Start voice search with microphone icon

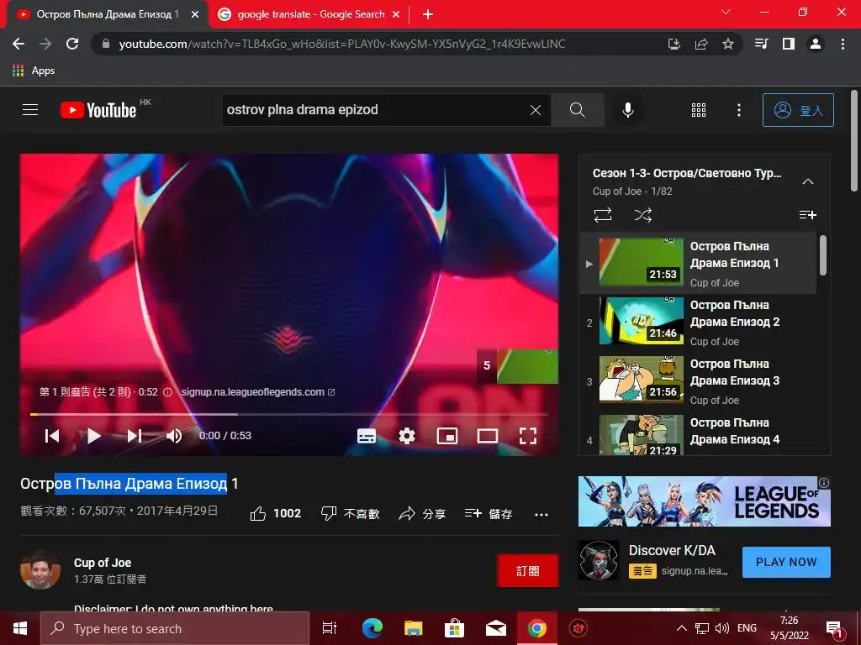tap(628, 110)
